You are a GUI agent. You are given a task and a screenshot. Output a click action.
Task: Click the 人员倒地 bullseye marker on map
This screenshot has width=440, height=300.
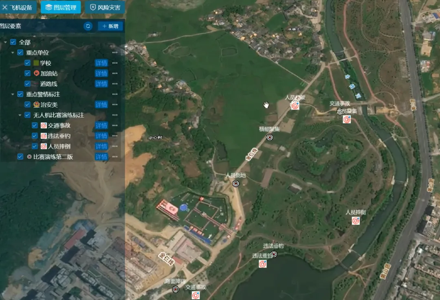pyautogui.click(x=235, y=184)
